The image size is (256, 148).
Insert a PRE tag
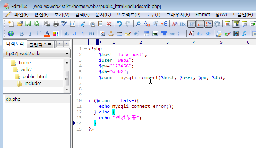click(x=172, y=34)
